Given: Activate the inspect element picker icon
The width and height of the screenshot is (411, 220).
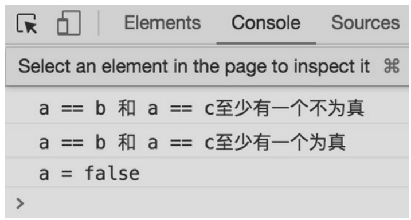Looking at the screenshot, I should (27, 23).
